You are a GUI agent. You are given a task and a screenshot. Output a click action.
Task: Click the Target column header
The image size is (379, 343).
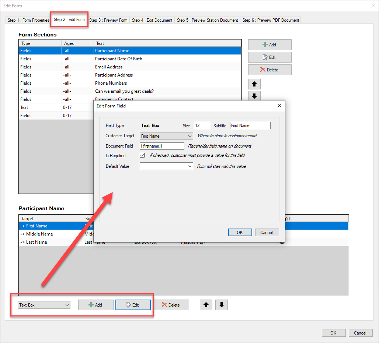(x=51, y=218)
